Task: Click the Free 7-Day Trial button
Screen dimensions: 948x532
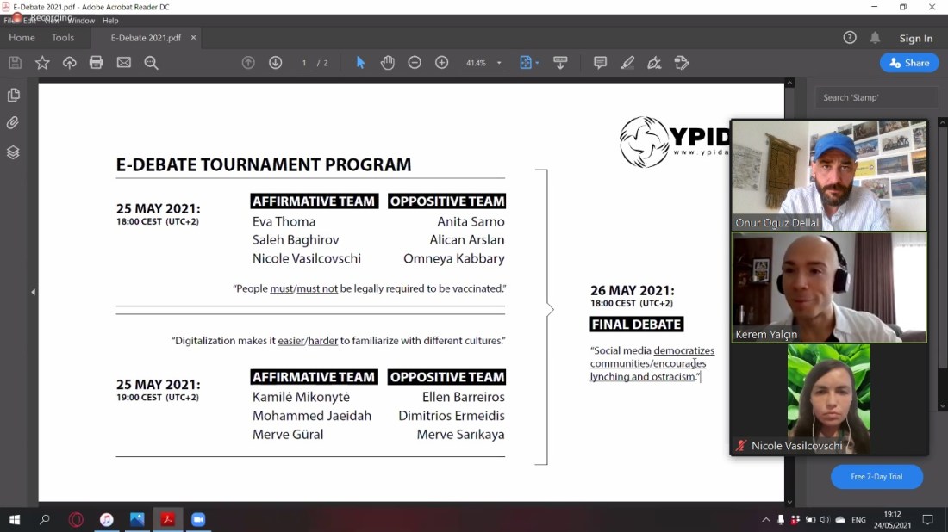Action: 876,477
